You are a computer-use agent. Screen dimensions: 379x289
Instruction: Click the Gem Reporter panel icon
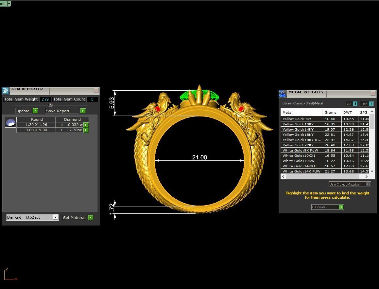coord(6,91)
